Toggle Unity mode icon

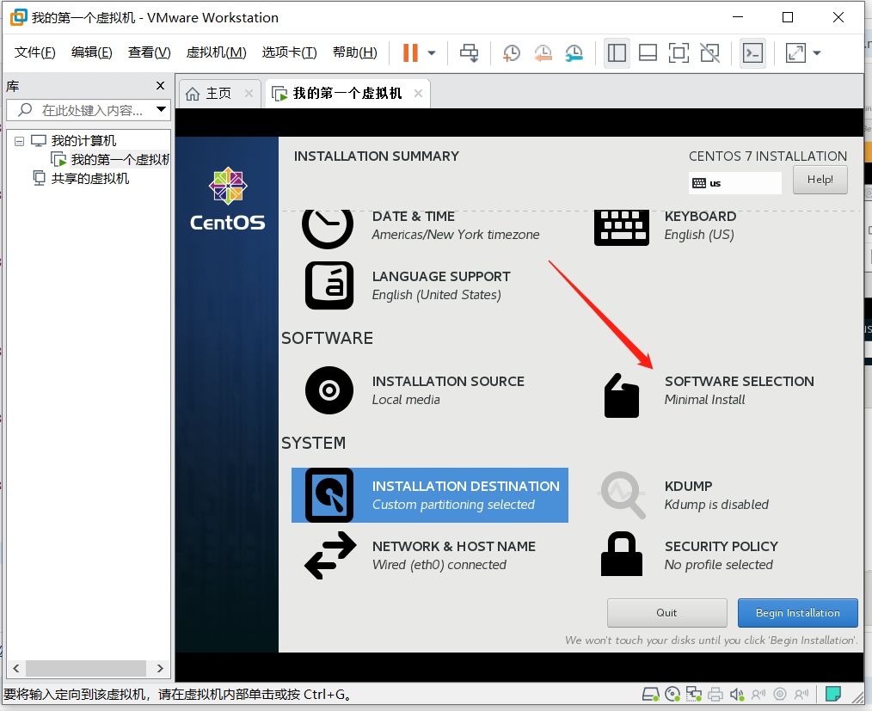pyautogui.click(x=709, y=52)
